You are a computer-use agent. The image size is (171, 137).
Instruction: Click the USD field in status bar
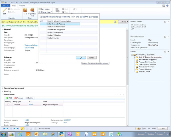coord(144,129)
